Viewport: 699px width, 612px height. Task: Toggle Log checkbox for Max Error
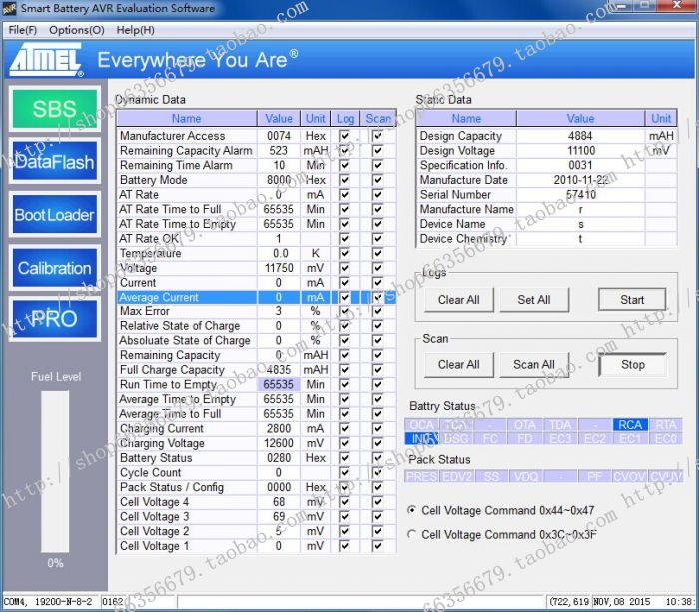(345, 311)
